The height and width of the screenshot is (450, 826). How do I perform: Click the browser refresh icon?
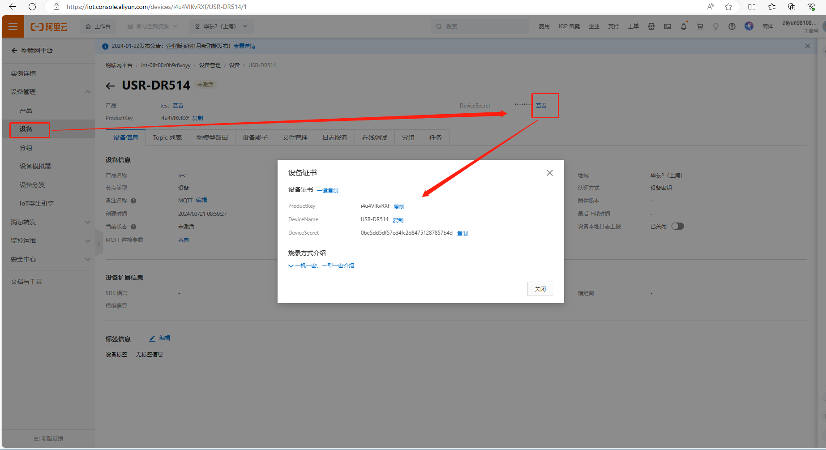[x=32, y=7]
